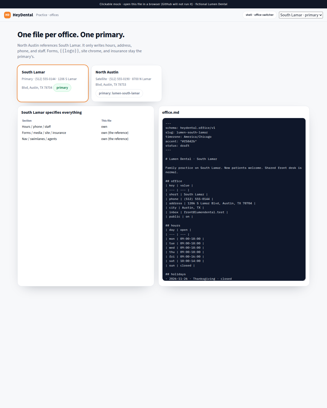
Task: Click the green primary badge
Action: point(62,88)
